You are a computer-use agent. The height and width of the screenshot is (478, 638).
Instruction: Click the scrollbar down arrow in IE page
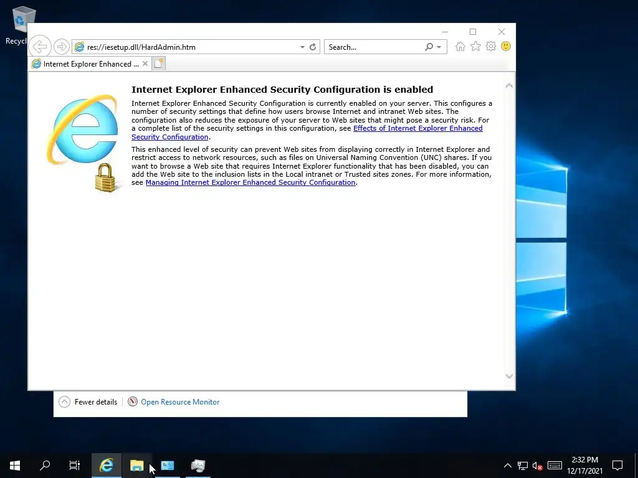[x=509, y=376]
